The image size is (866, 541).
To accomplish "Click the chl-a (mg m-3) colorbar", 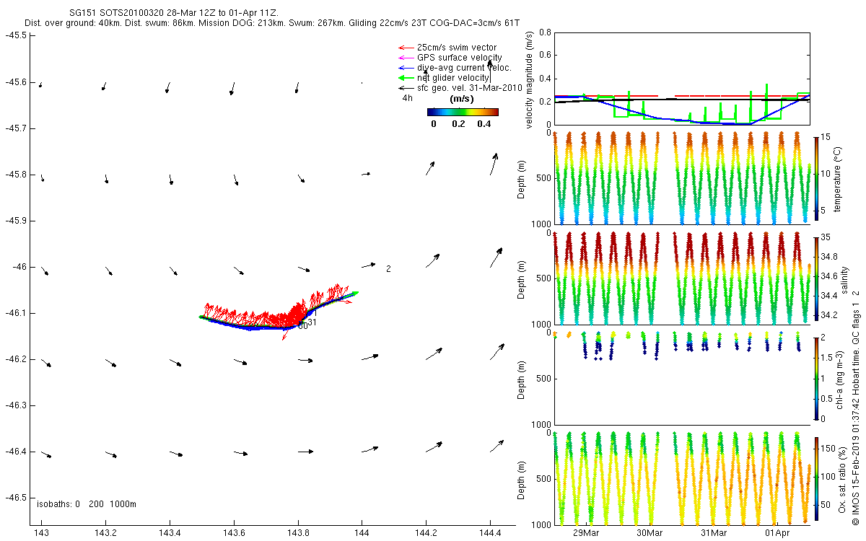I will point(817,378).
